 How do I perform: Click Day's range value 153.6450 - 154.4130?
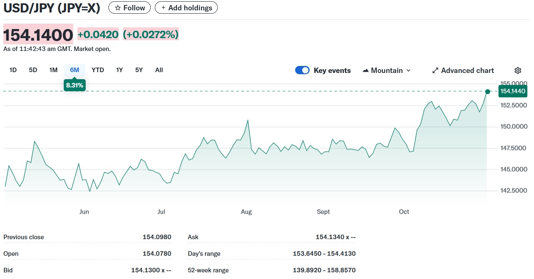(324, 254)
